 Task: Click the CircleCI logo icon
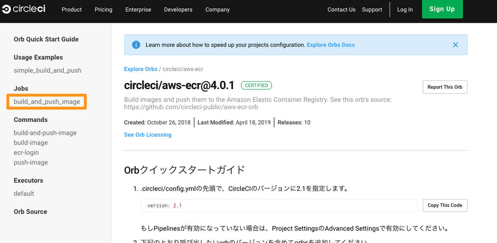(x=6, y=9)
